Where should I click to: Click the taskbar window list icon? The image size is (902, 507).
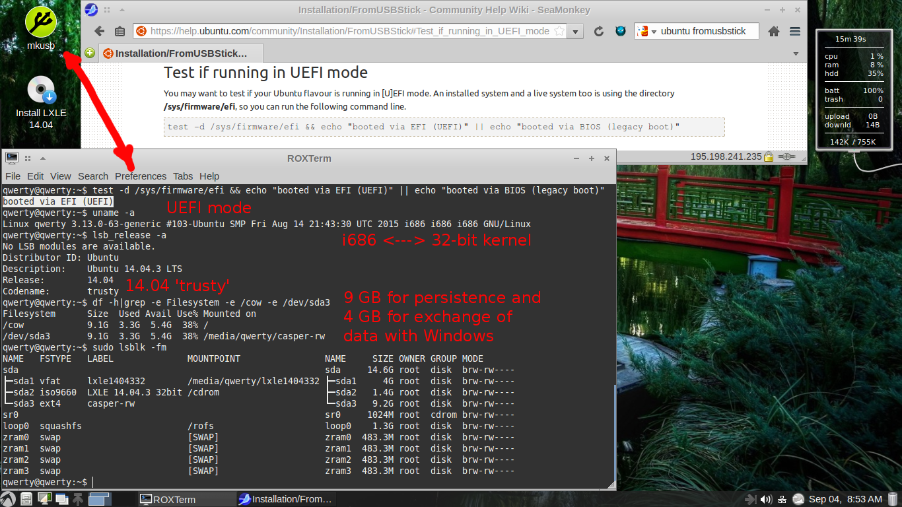pos(62,499)
